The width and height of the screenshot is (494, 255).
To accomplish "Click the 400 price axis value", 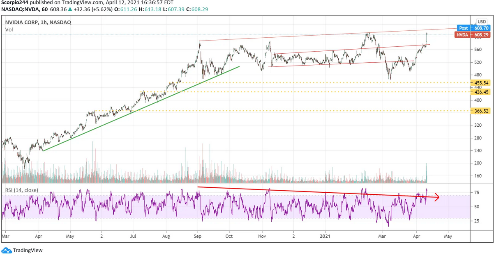I will click(x=478, y=100).
